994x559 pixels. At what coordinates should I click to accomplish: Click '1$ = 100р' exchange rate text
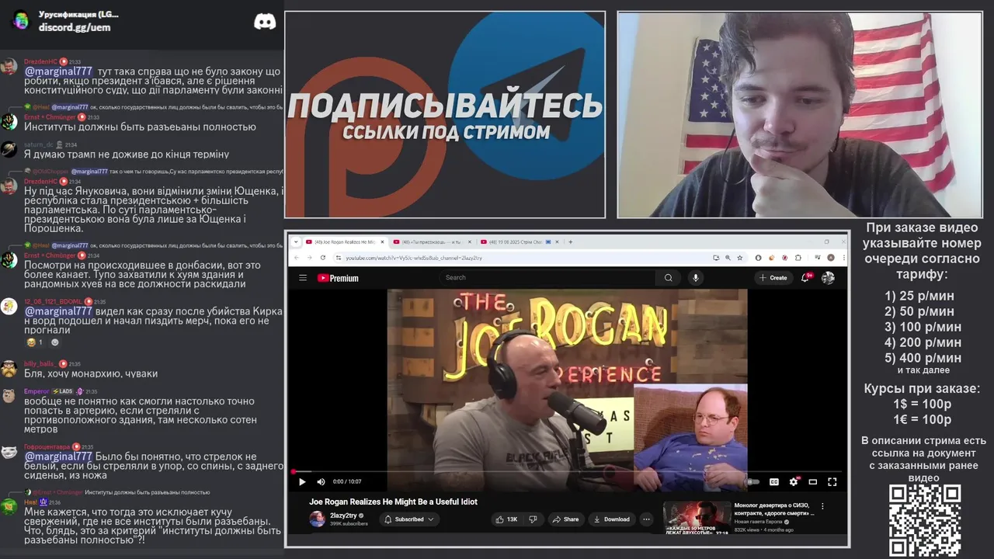(x=922, y=404)
